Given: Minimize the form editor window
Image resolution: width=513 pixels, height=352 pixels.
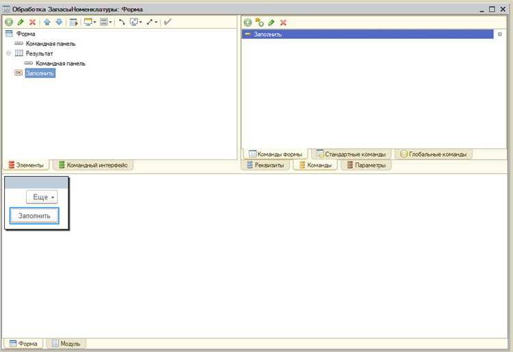Looking at the screenshot, I should [x=482, y=10].
